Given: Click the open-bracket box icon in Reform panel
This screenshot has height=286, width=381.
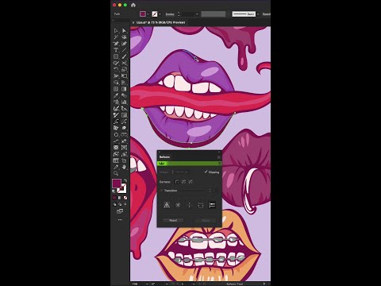Looking at the screenshot, I should [x=201, y=205].
